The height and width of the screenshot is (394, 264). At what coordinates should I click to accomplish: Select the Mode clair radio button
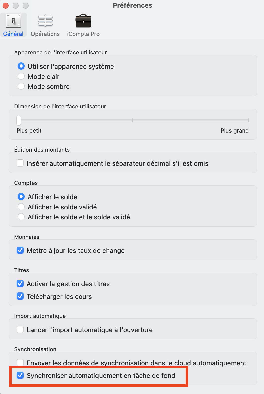[x=21, y=76]
